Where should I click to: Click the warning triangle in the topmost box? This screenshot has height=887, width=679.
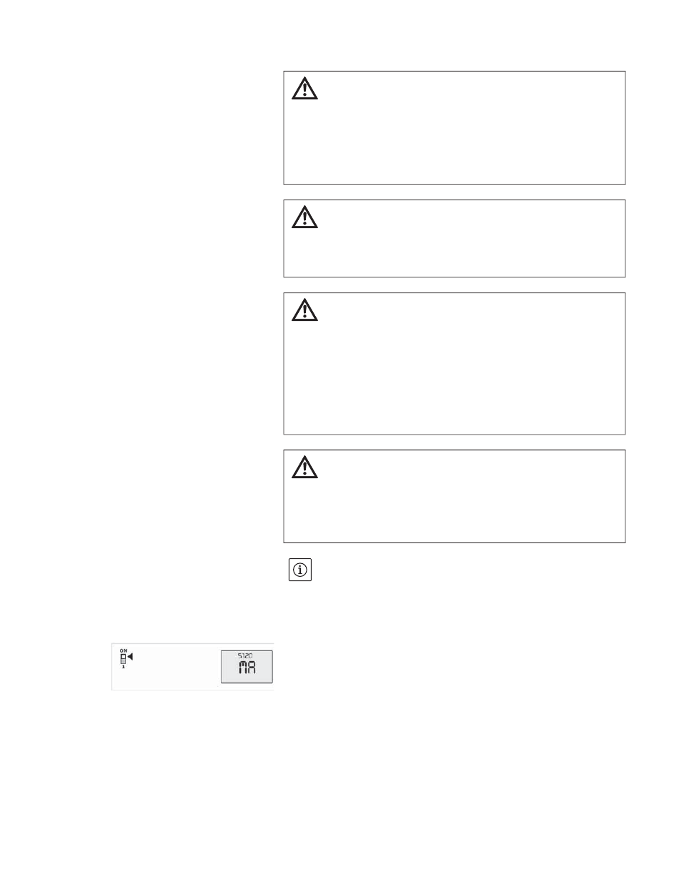[304, 89]
